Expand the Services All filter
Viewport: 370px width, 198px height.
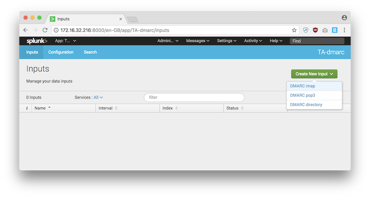click(98, 97)
